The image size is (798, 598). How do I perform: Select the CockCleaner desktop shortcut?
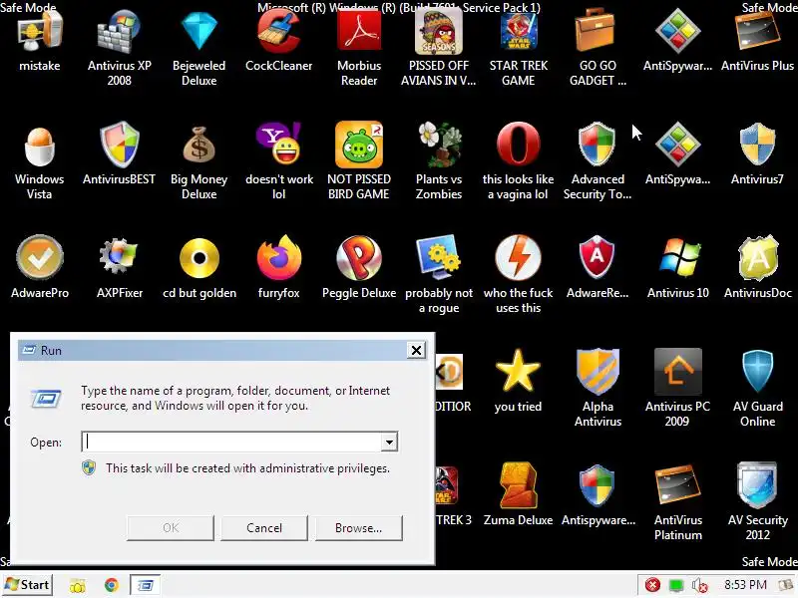coord(279,32)
